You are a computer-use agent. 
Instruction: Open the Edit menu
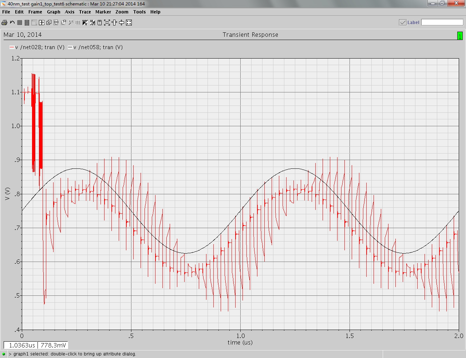[19, 12]
